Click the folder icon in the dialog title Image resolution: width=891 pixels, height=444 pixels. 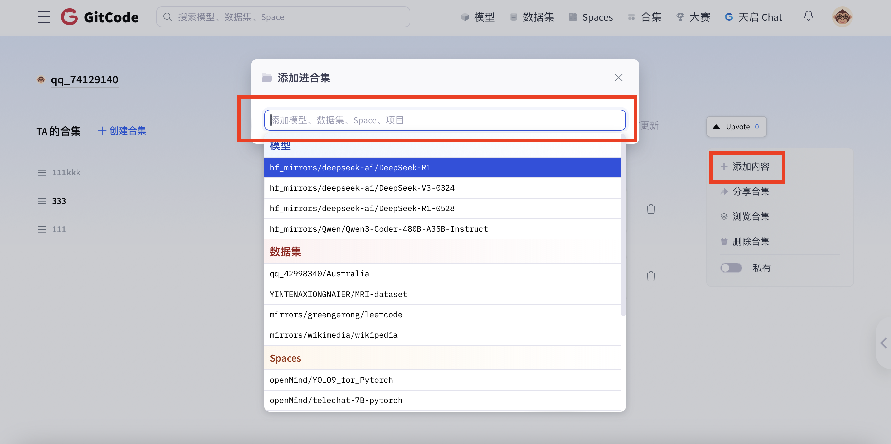click(x=267, y=78)
